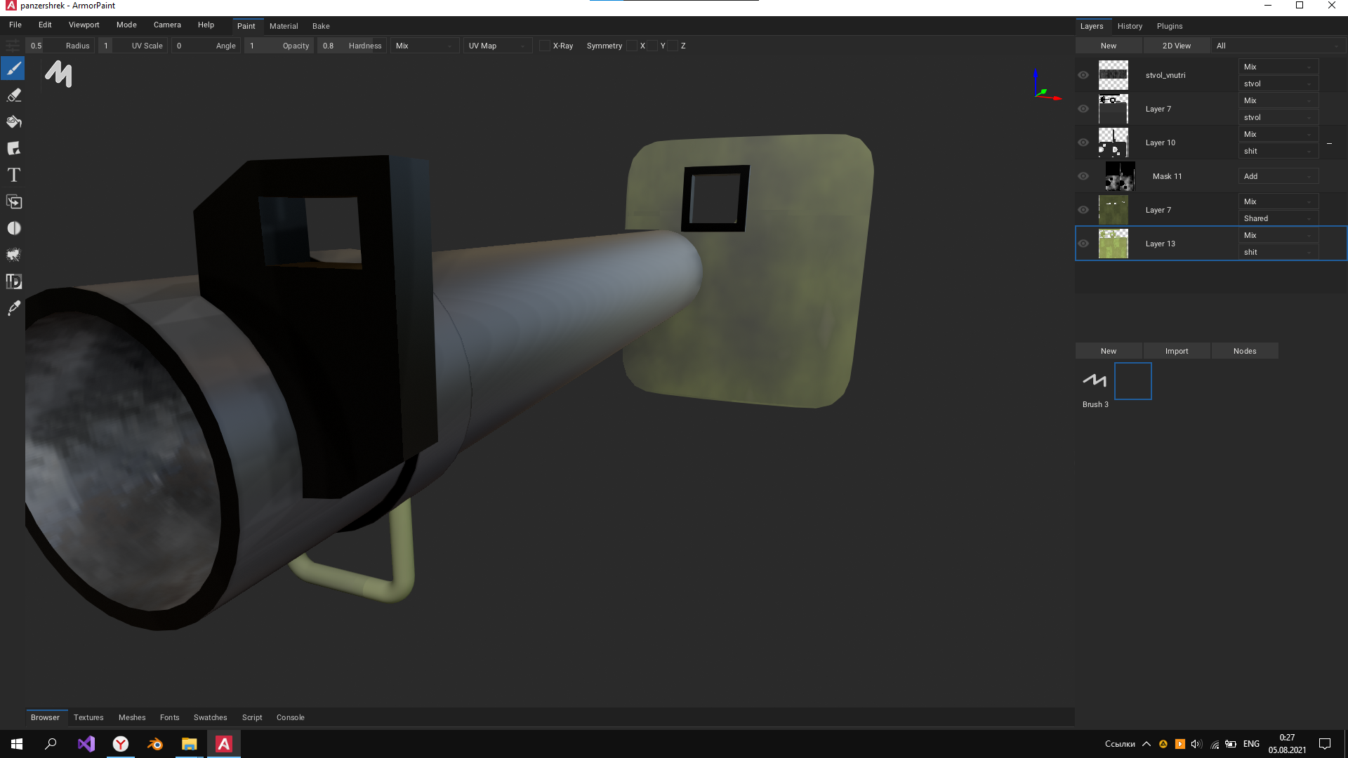
Task: Open the UV Map dropdown
Action: [498, 46]
